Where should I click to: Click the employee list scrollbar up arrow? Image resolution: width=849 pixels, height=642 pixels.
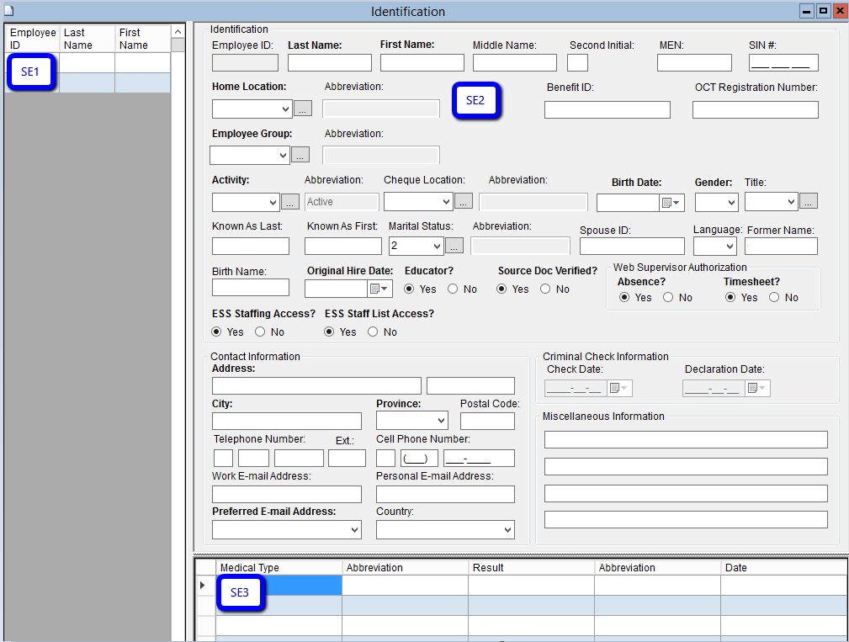tap(178, 32)
